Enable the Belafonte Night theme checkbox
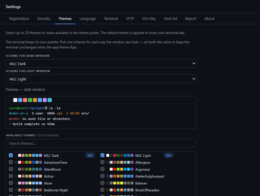Image resolution: width=260 pixels, height=196 pixels. (x=11, y=190)
